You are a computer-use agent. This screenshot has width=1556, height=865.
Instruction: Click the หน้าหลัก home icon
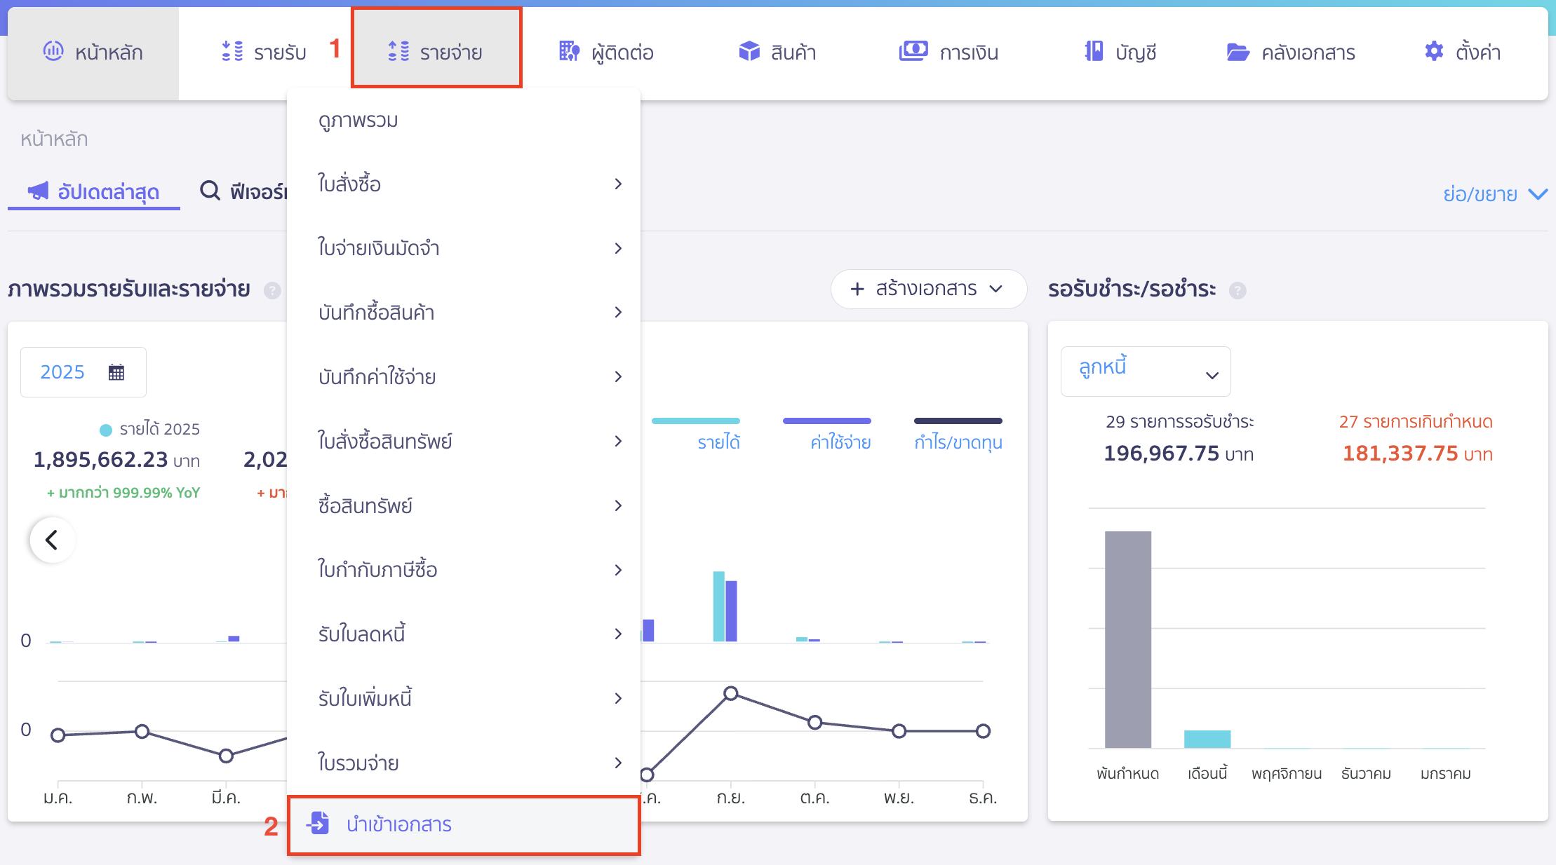point(53,51)
